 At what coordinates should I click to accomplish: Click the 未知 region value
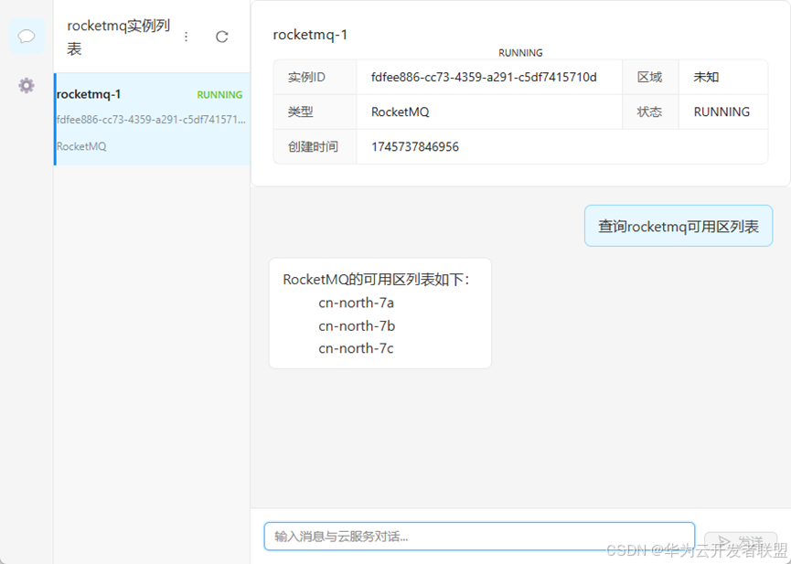tap(706, 77)
